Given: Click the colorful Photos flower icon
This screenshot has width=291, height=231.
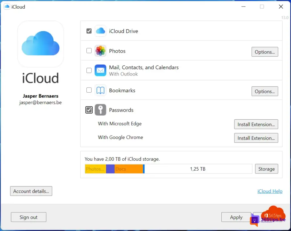Looking at the screenshot, I should tap(100, 51).
